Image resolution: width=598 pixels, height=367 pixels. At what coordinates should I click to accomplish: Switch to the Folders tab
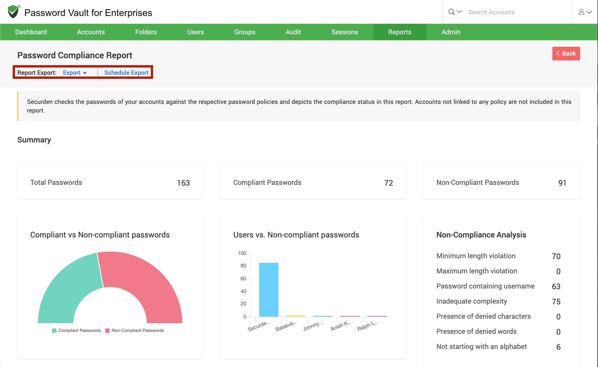point(146,32)
